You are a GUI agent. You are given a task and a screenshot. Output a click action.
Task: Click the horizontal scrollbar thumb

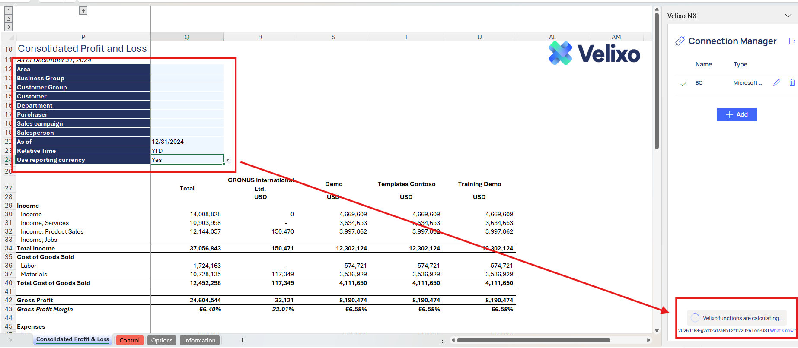[x=533, y=340]
